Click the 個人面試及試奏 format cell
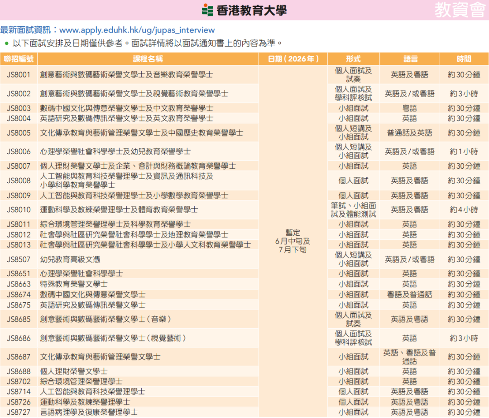The image size is (489, 418). [x=353, y=74]
